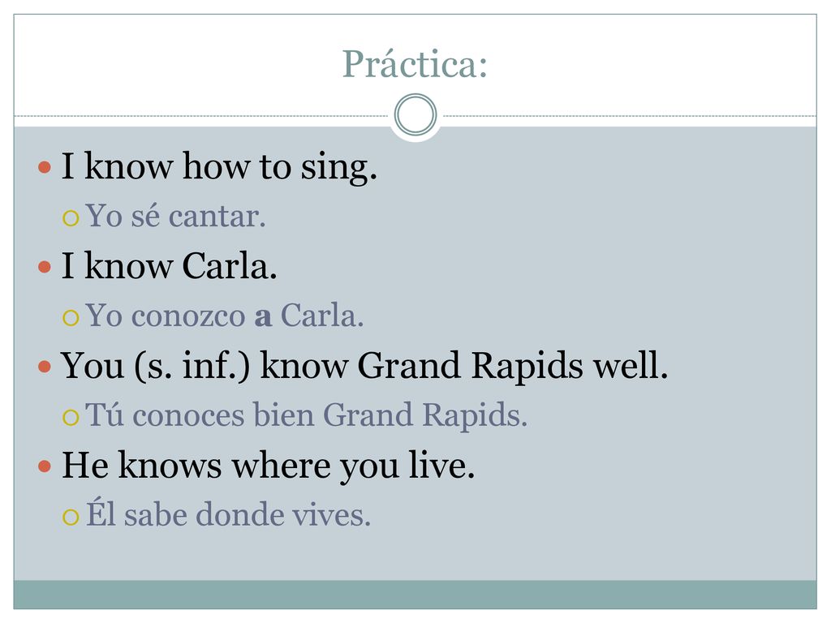Click the yellow ring bullet beside 'Tú conoces bien'

(71, 417)
